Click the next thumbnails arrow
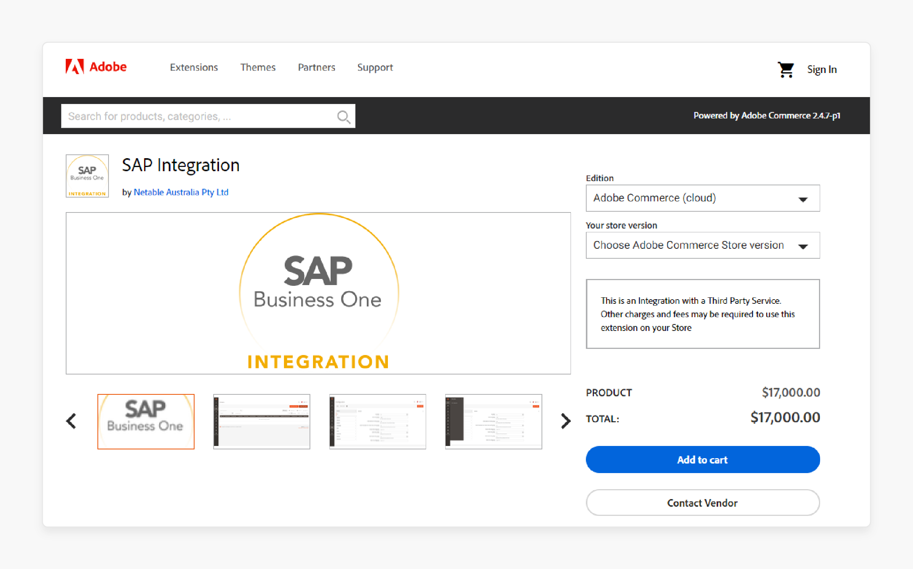 click(x=566, y=421)
